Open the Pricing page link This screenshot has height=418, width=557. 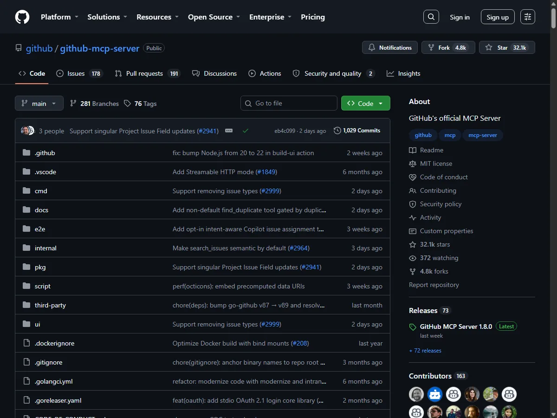coord(313,17)
